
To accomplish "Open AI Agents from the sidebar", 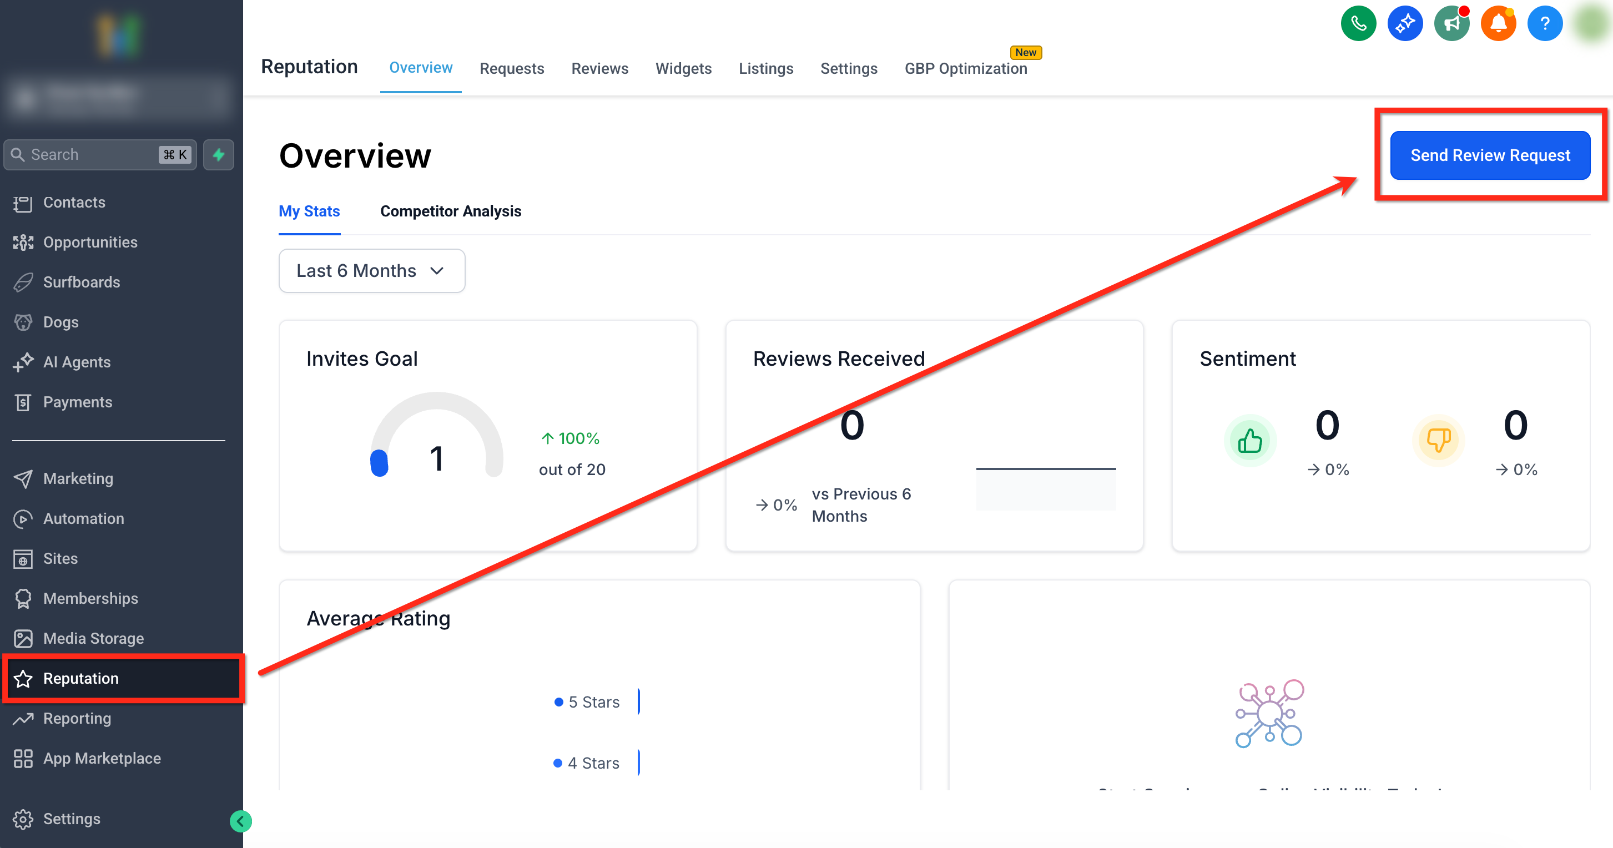I will [77, 362].
